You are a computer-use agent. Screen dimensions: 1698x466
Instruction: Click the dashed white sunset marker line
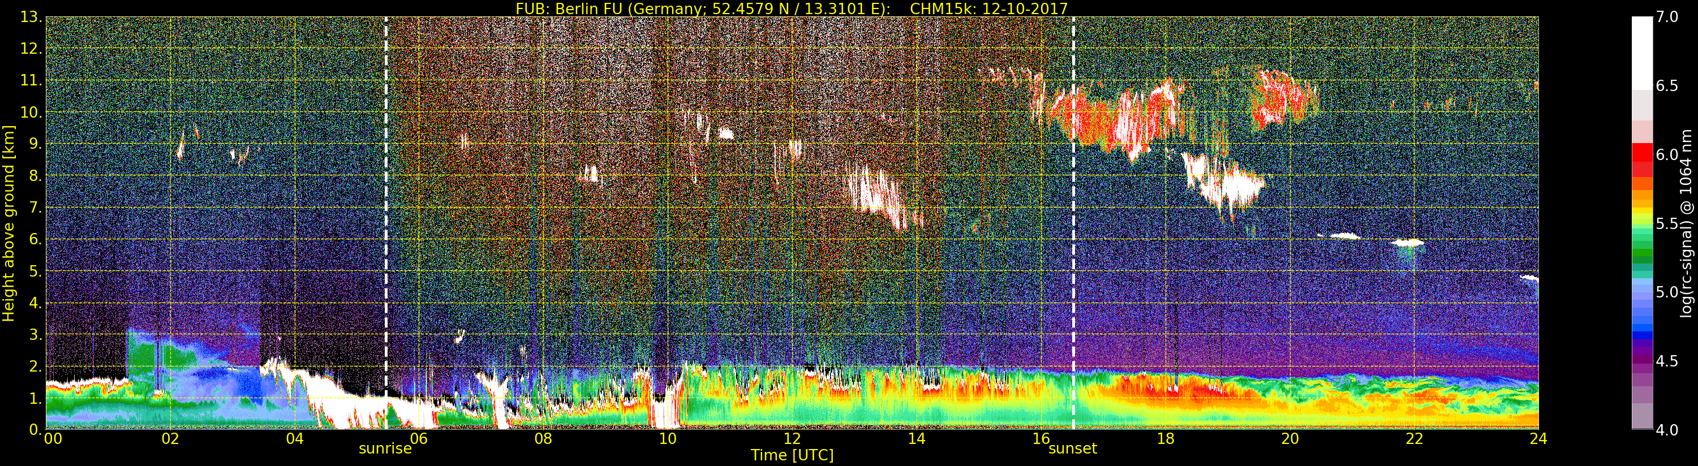1073,223
